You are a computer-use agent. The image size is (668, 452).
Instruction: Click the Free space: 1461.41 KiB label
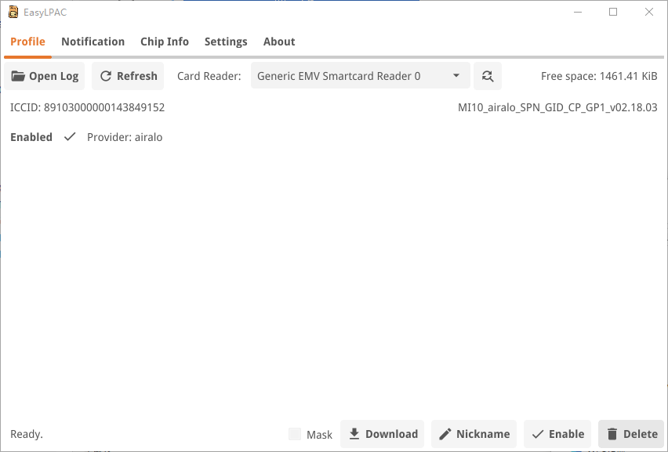click(599, 76)
